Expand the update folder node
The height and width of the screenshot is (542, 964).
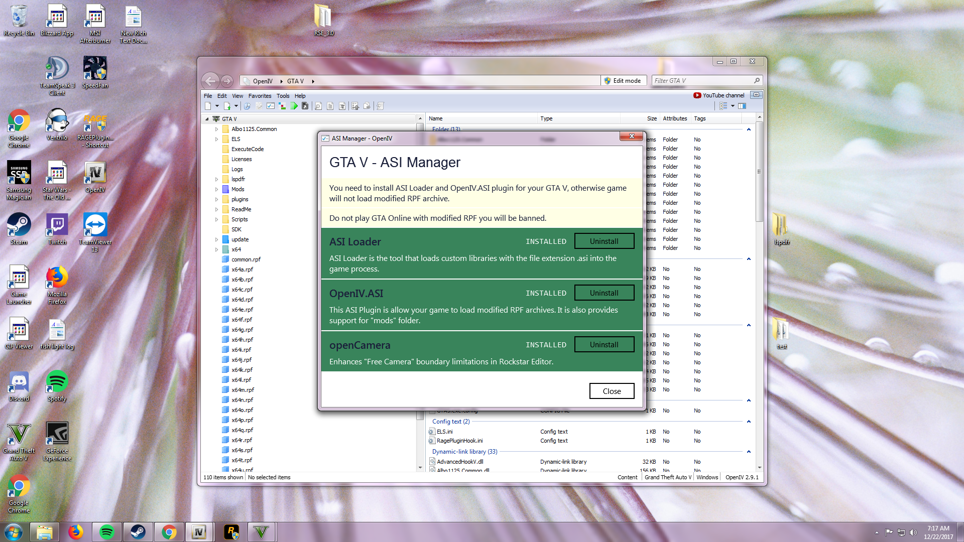tap(217, 239)
